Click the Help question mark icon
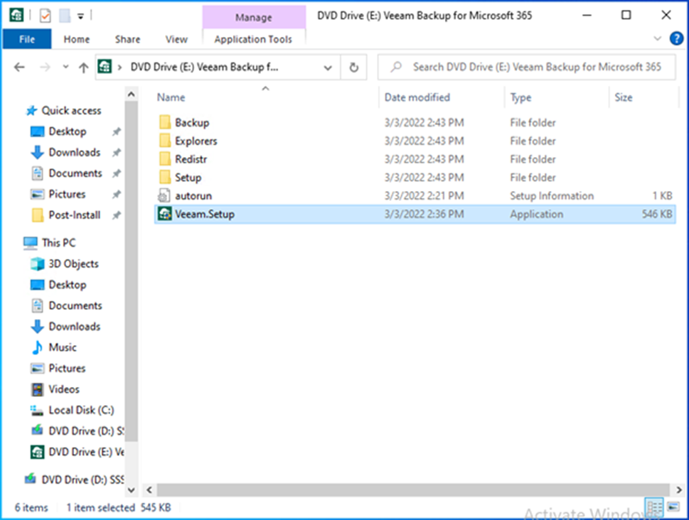The height and width of the screenshot is (520, 689). pyautogui.click(x=676, y=39)
